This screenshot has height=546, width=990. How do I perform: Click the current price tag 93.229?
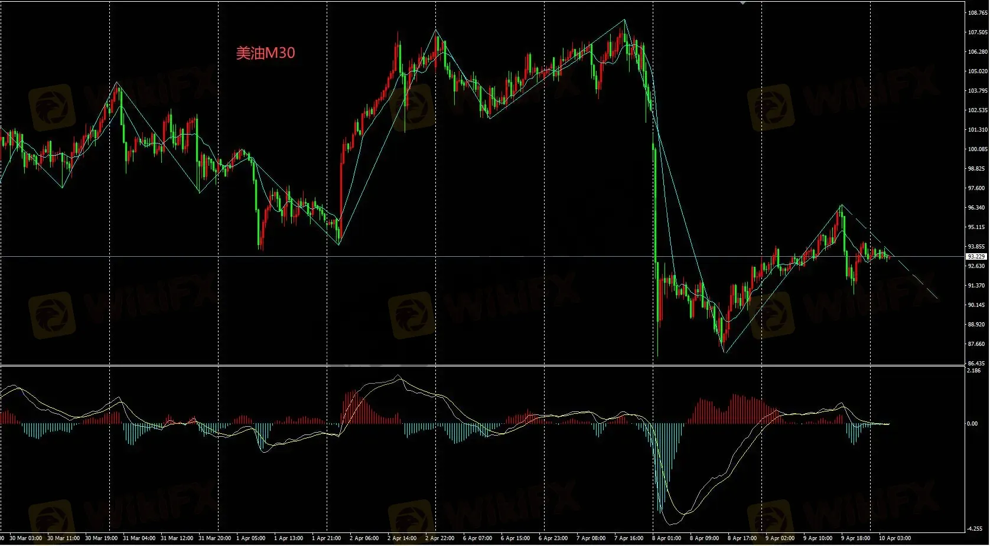976,257
